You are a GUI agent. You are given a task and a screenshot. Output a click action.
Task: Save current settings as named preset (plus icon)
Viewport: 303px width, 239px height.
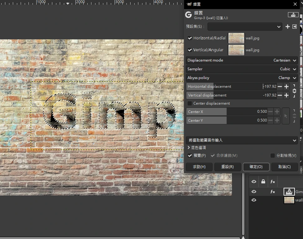pyautogui.click(x=288, y=27)
